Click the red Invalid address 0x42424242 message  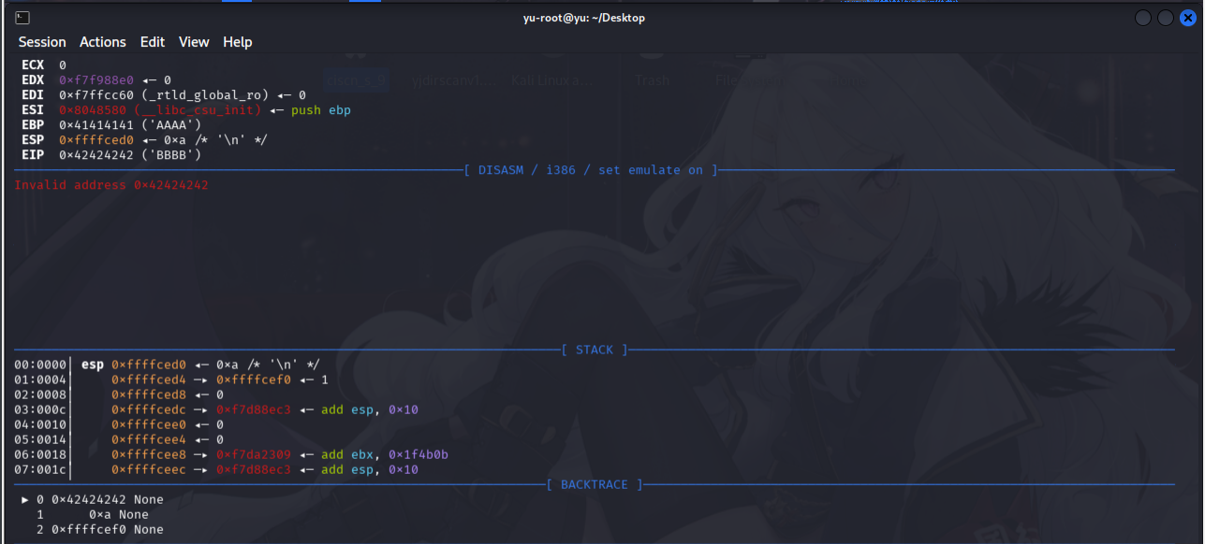tap(111, 185)
